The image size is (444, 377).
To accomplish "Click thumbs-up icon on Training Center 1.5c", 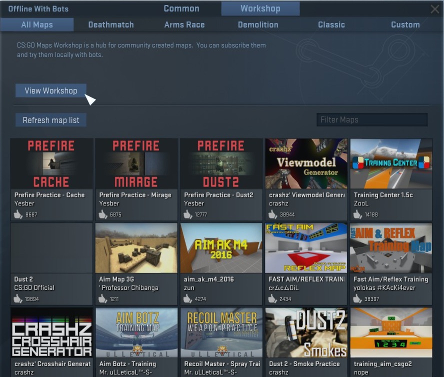I will pyautogui.click(x=358, y=214).
